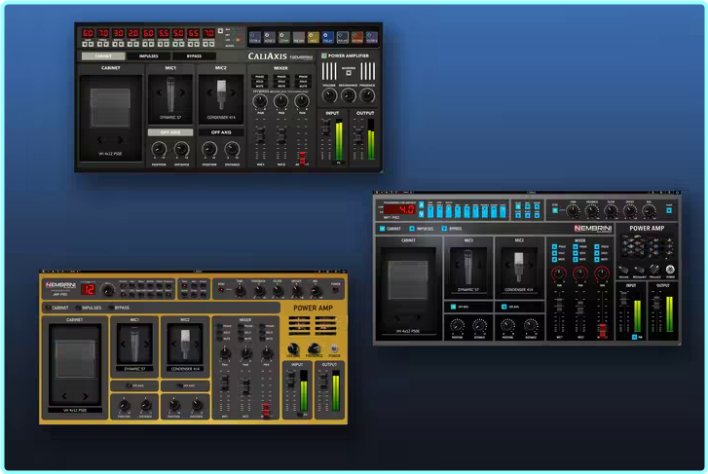Image resolution: width=708 pixels, height=474 pixels.
Task: Show next cabinet in blue-themed window
Action: pos(419,318)
